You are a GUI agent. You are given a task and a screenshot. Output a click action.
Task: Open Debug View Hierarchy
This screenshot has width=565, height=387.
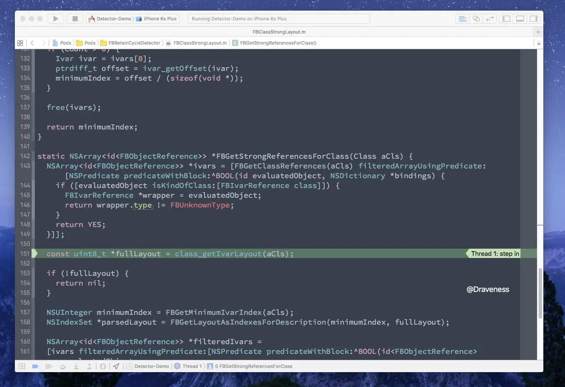(x=103, y=366)
